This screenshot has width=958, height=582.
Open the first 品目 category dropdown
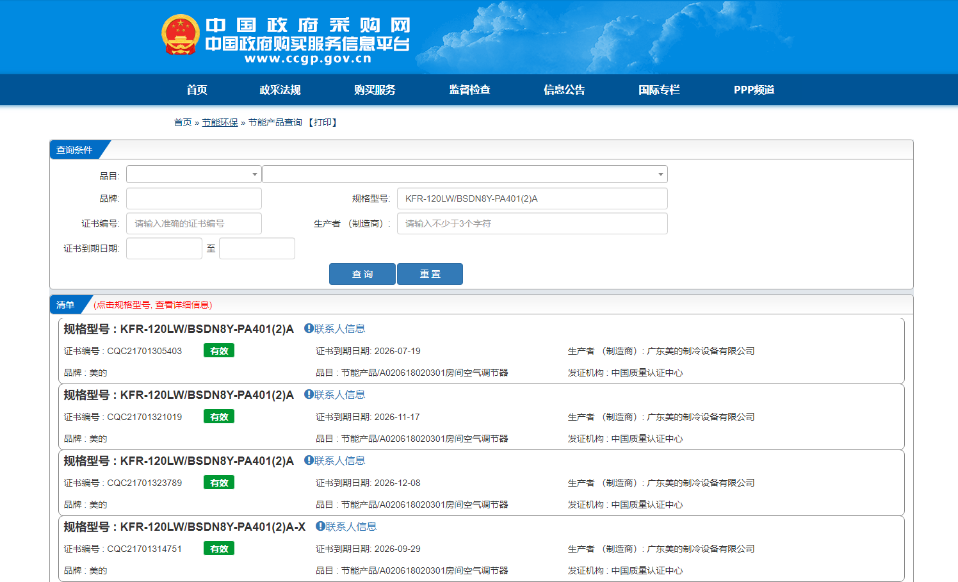click(x=193, y=174)
